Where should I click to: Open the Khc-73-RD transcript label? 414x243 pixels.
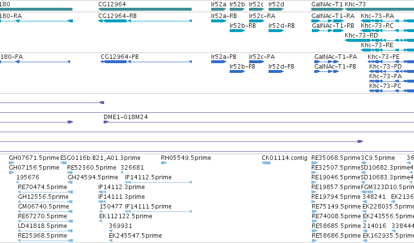(x=361, y=35)
